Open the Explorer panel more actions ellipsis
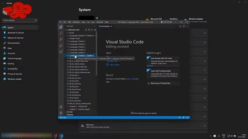248x139 pixels. (x=94, y=26)
